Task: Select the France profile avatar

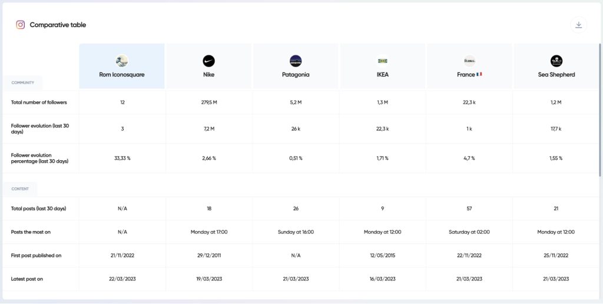Action: coord(469,61)
